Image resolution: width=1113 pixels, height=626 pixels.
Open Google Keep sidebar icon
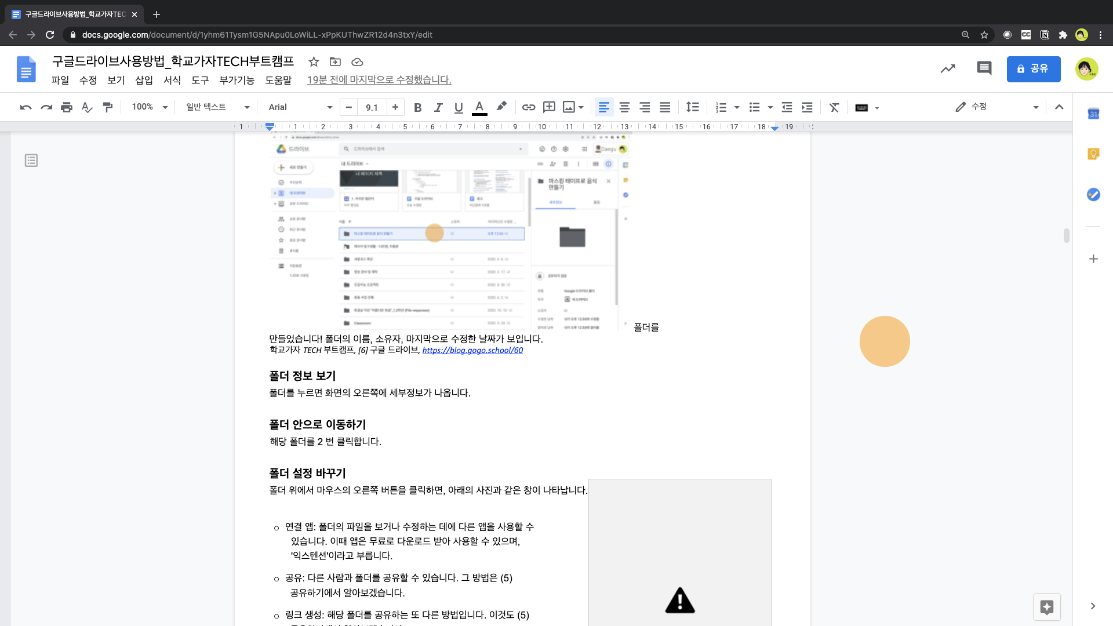(1093, 154)
